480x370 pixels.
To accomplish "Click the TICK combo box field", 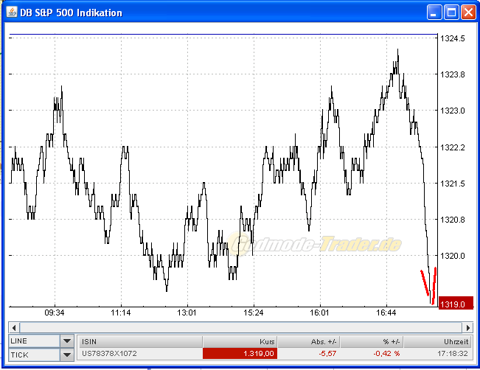I will click(x=34, y=355).
